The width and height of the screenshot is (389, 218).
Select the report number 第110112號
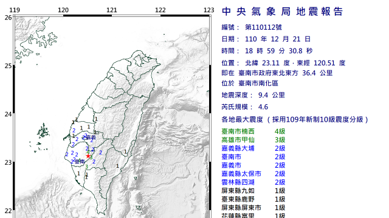click(x=263, y=27)
